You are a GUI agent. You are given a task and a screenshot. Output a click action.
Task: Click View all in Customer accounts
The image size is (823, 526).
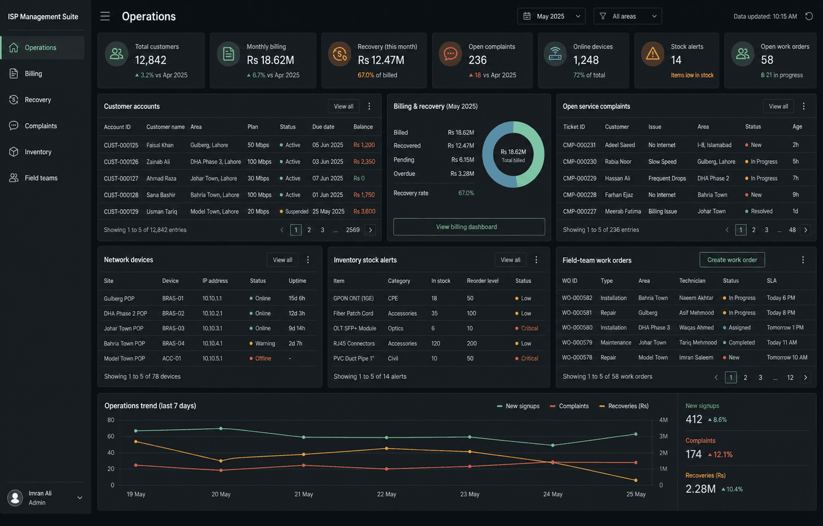[x=343, y=106]
